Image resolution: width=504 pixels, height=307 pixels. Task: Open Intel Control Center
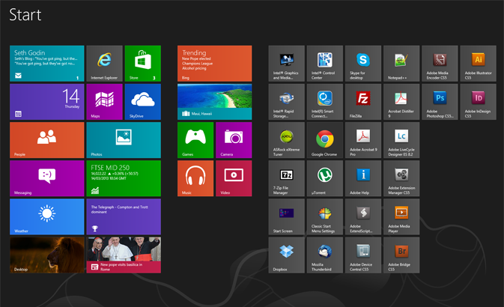(325, 64)
